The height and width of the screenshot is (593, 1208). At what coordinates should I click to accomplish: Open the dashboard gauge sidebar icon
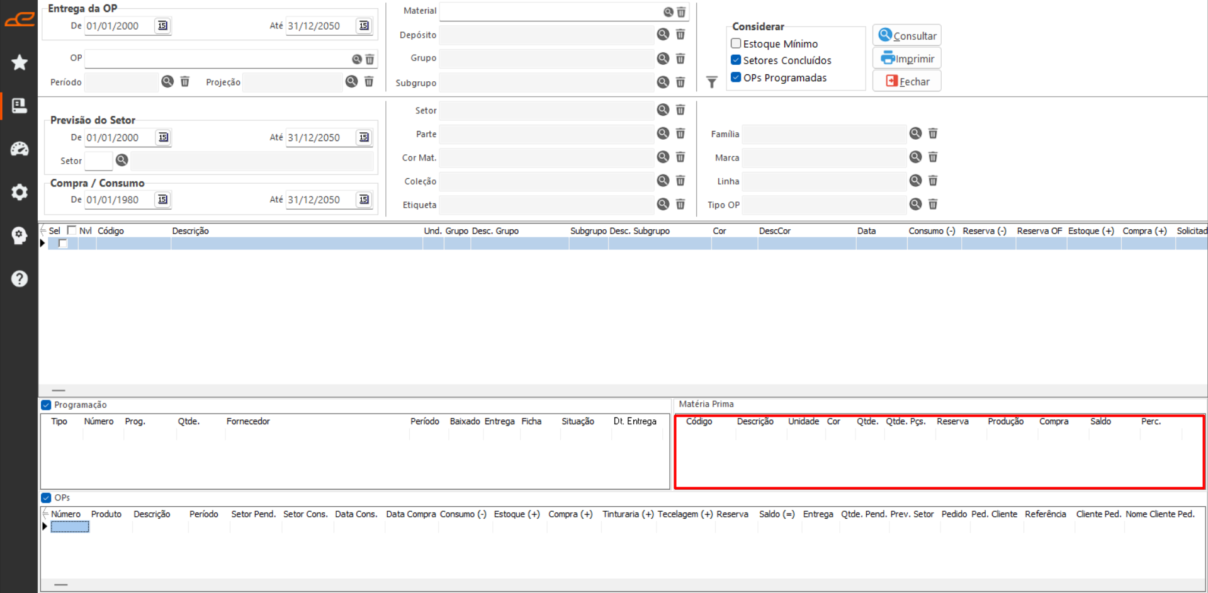click(20, 149)
